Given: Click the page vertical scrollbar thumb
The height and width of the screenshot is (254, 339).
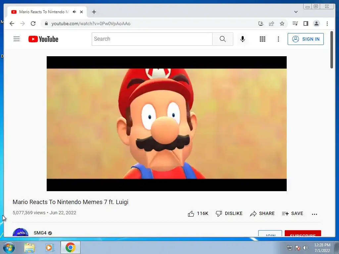Looking at the screenshot, I should point(332,50).
